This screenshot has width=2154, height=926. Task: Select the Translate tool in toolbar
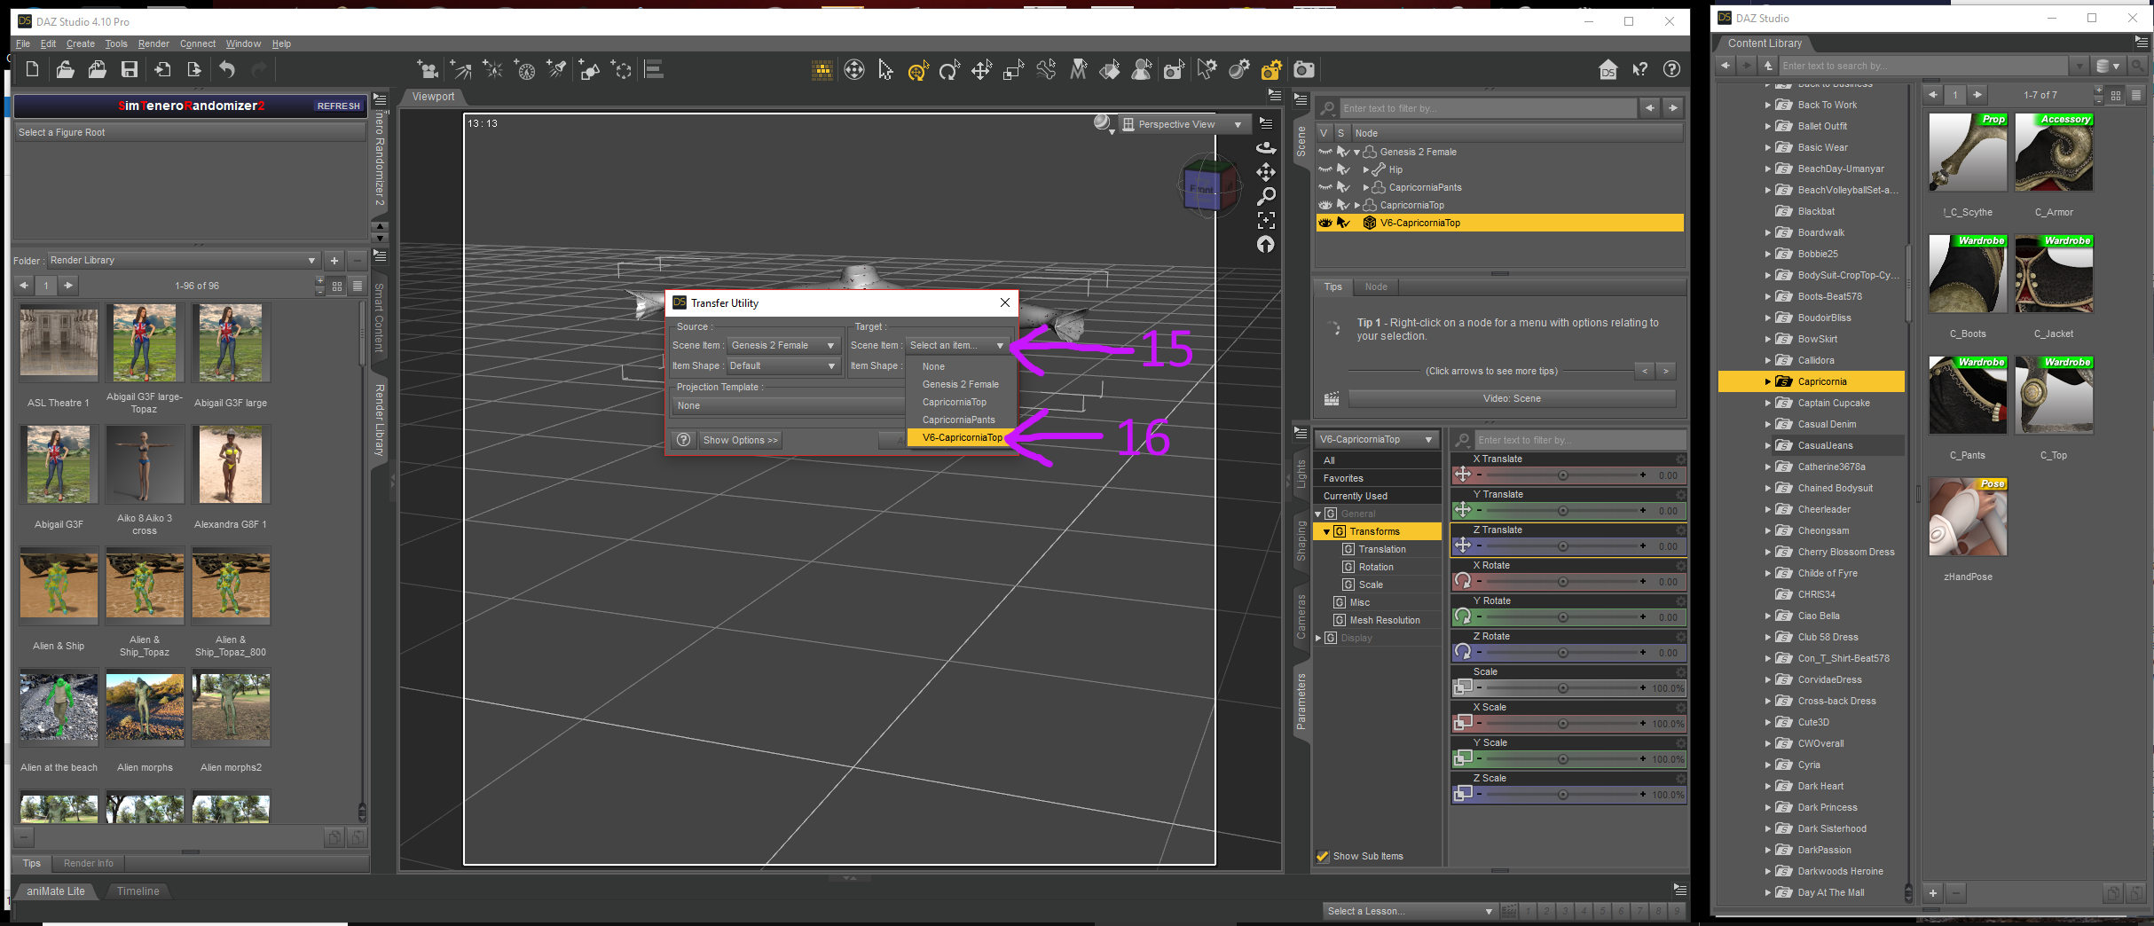[981, 70]
